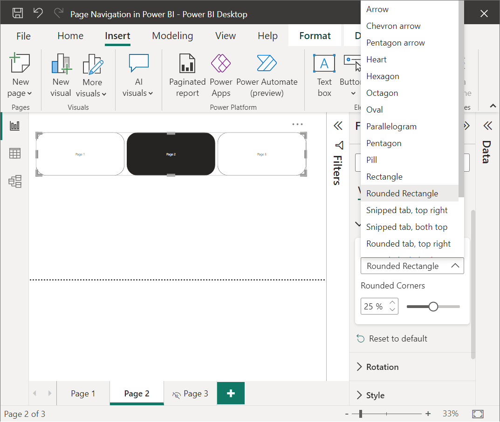
Task: Insert a Paginated report
Action: [x=187, y=75]
